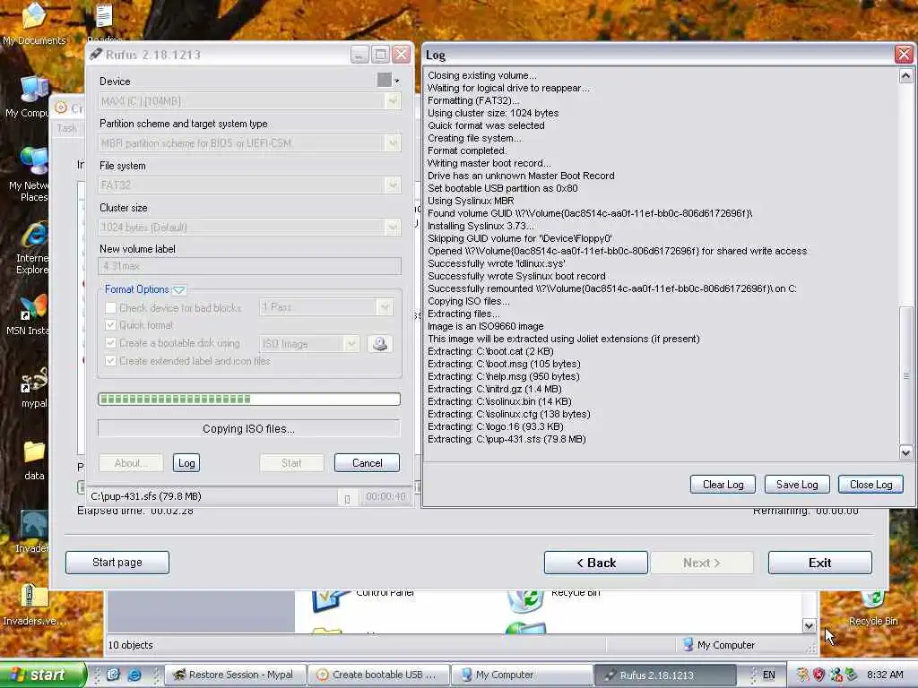Click the Log window vertical scrollbar thumb

click(905, 375)
